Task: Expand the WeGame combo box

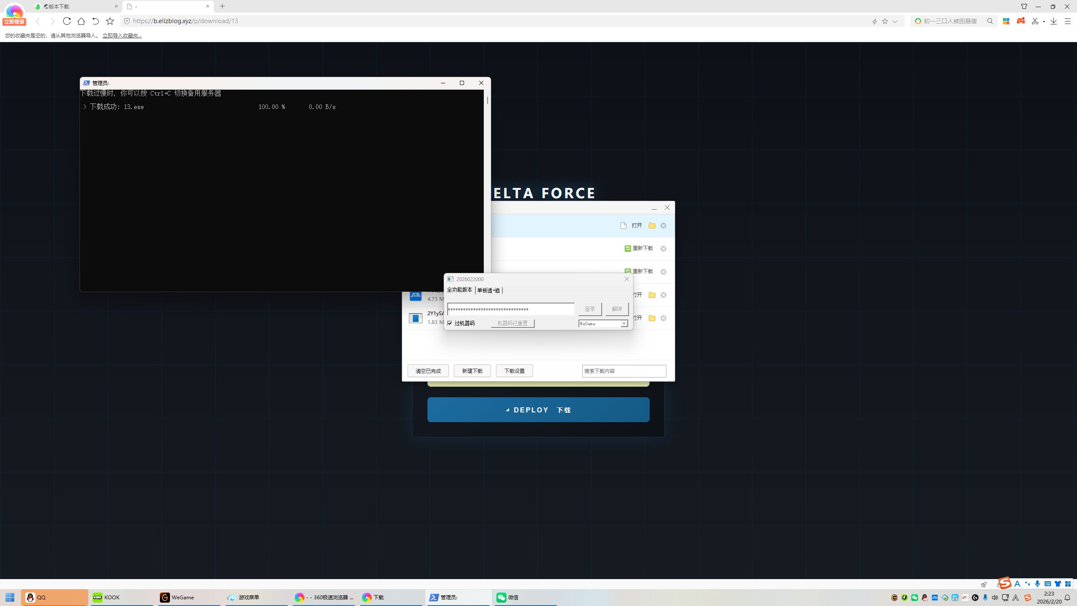Action: point(624,324)
